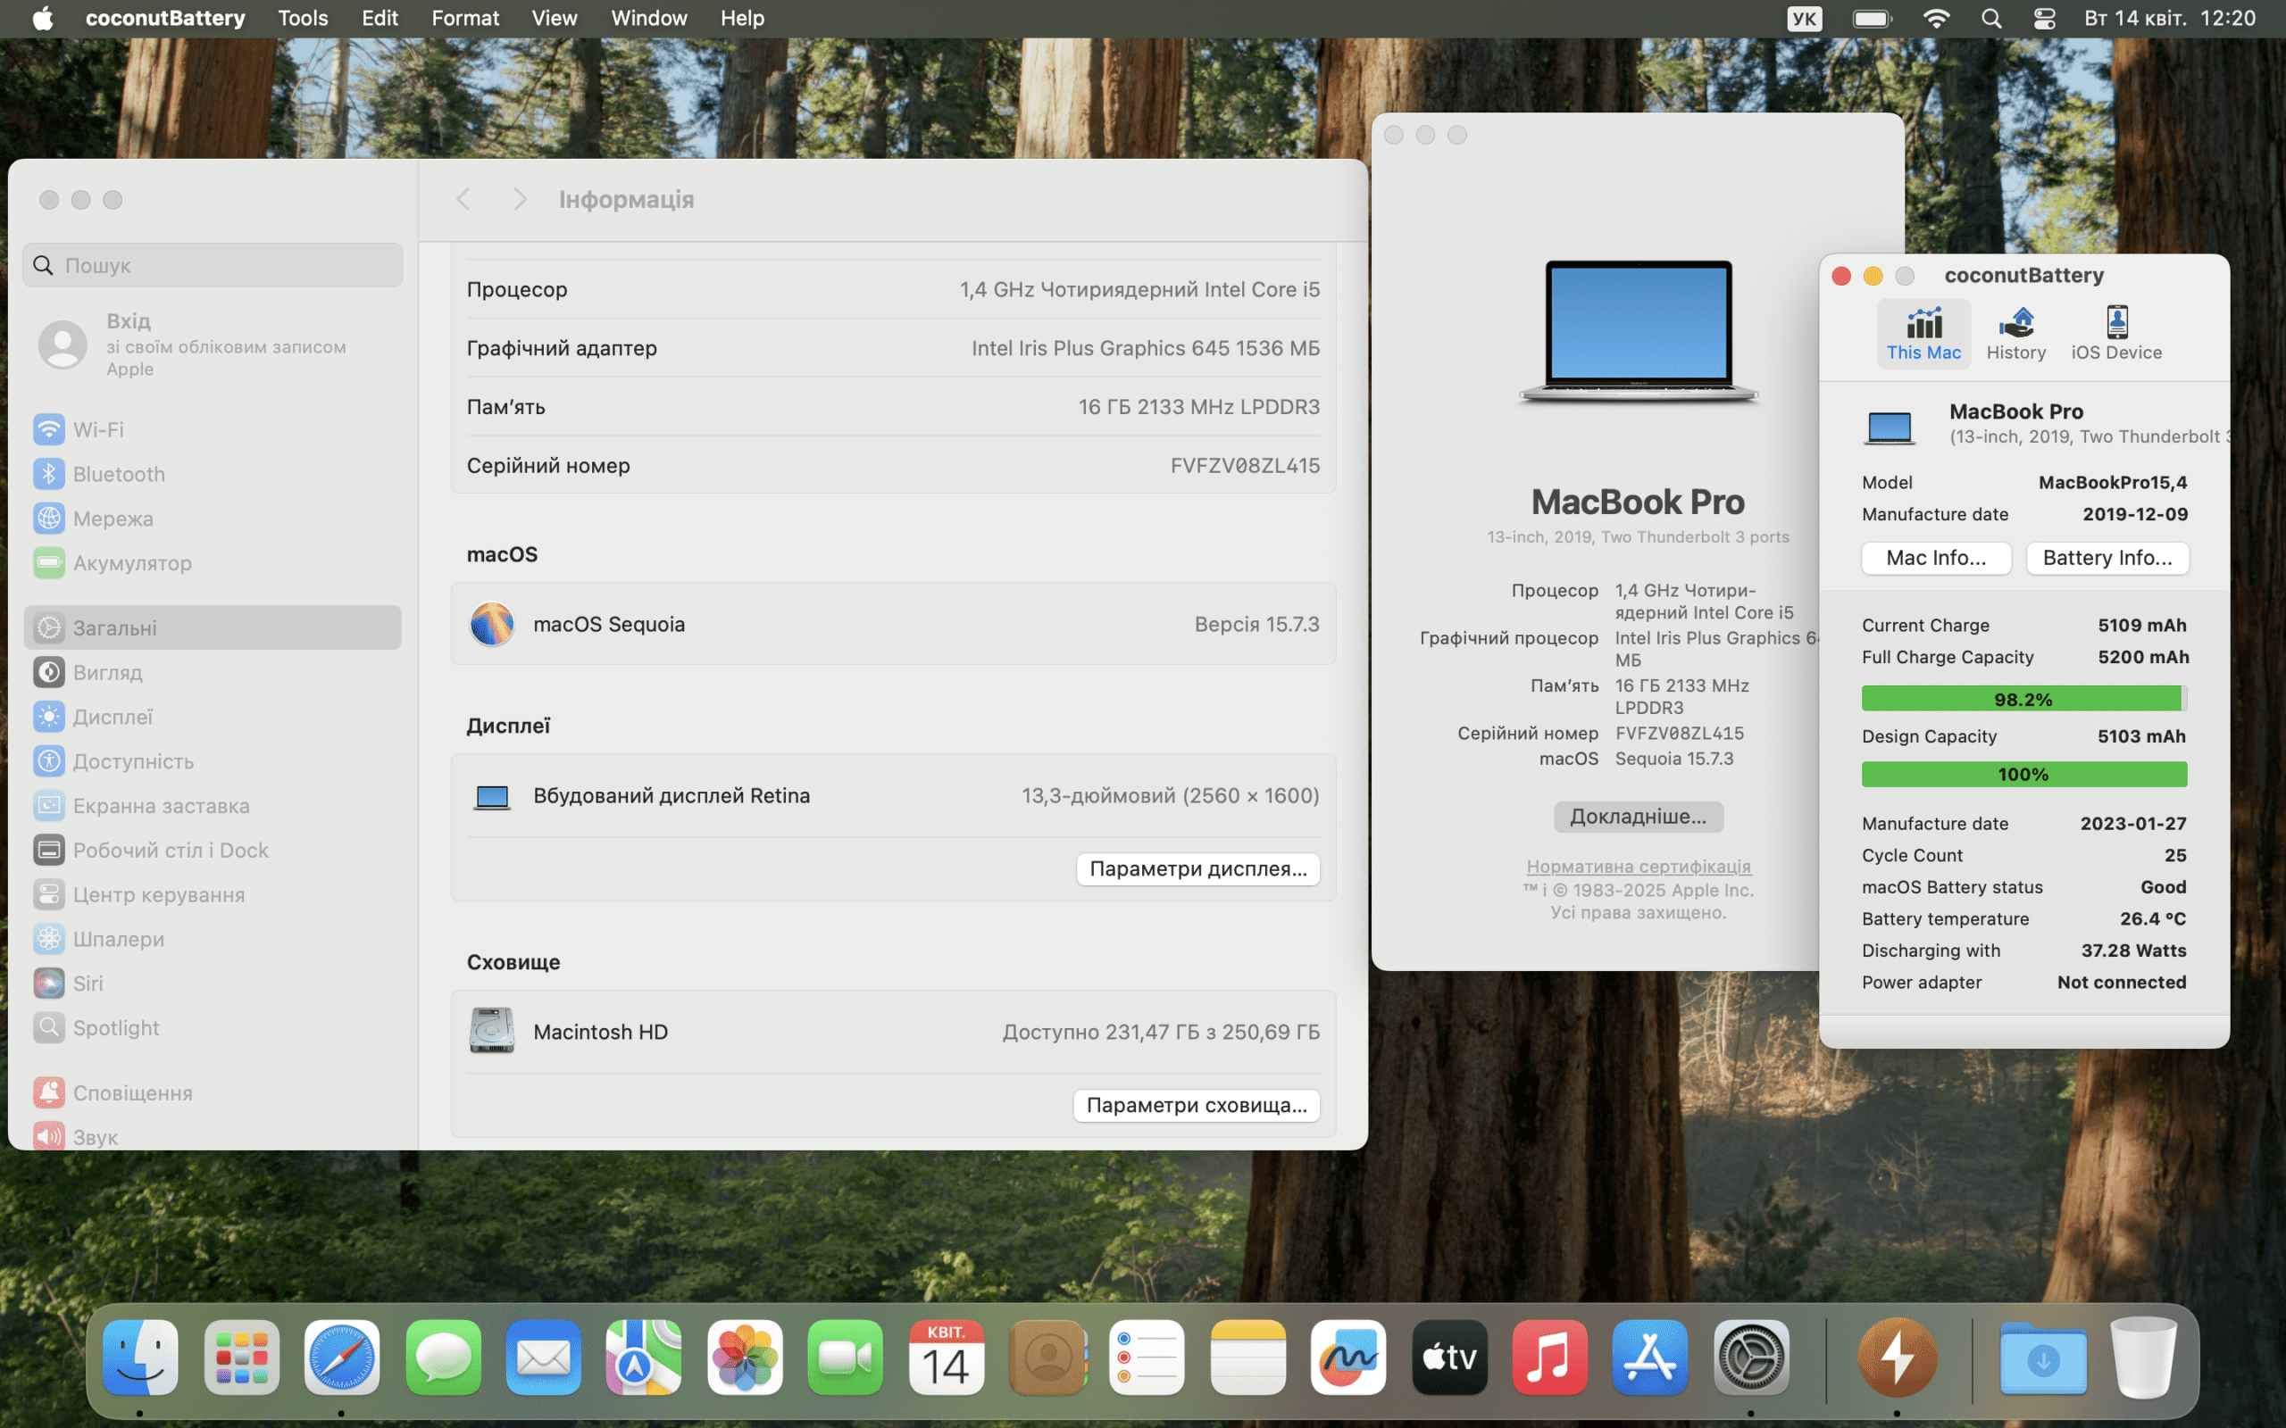Open Wi-Fi settings in sidebar
This screenshot has width=2286, height=1428.
(x=98, y=429)
